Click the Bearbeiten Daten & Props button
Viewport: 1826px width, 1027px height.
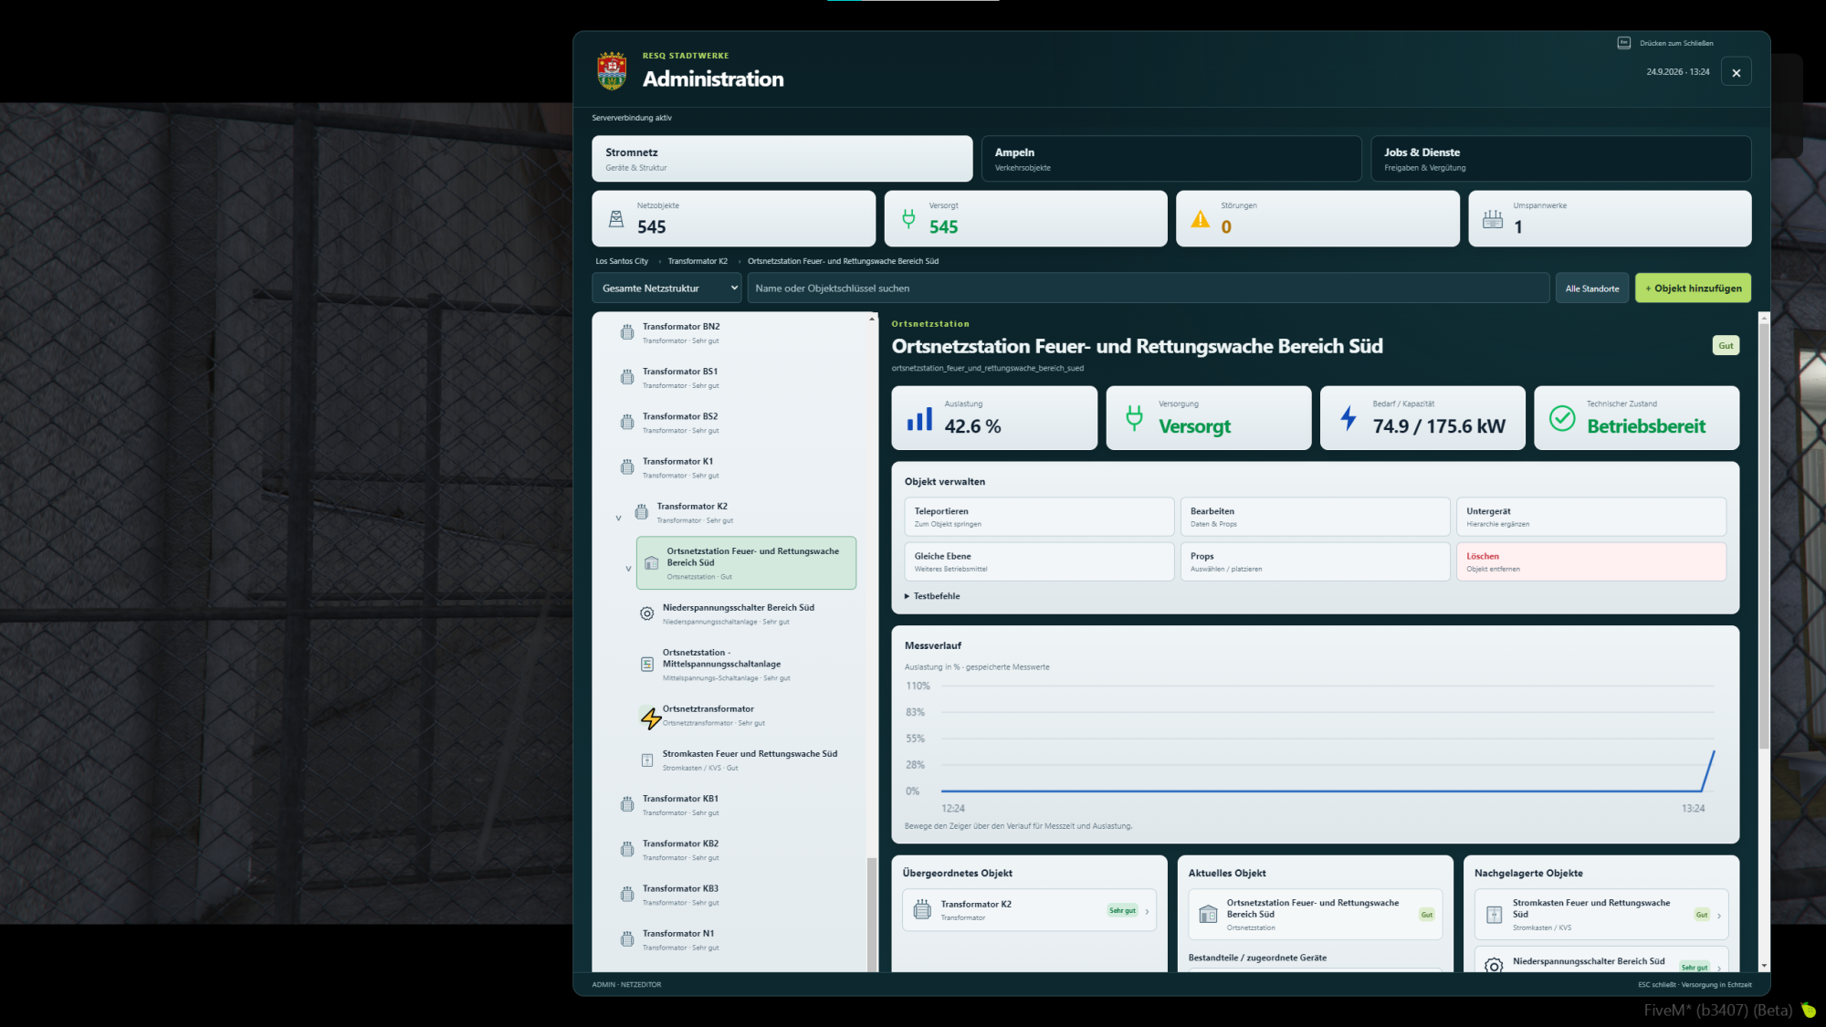click(x=1315, y=517)
